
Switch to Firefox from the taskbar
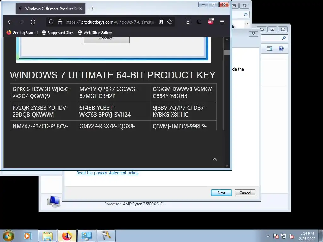(67, 236)
